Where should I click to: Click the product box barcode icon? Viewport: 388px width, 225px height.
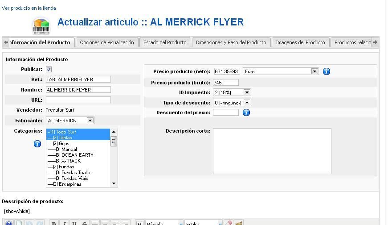[41, 26]
